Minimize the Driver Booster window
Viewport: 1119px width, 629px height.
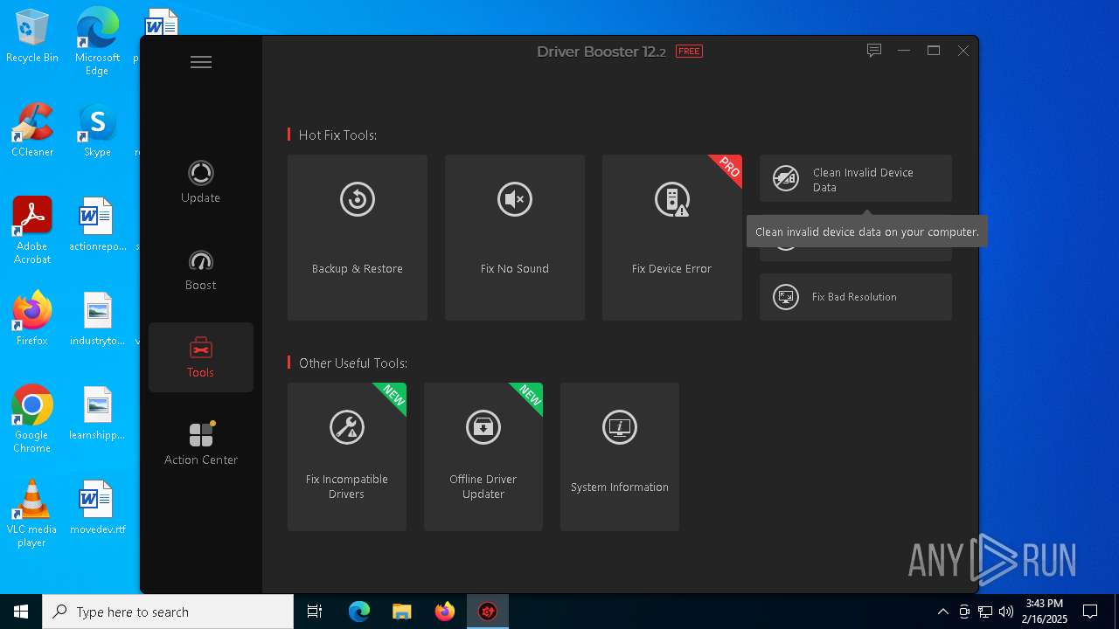click(x=904, y=51)
